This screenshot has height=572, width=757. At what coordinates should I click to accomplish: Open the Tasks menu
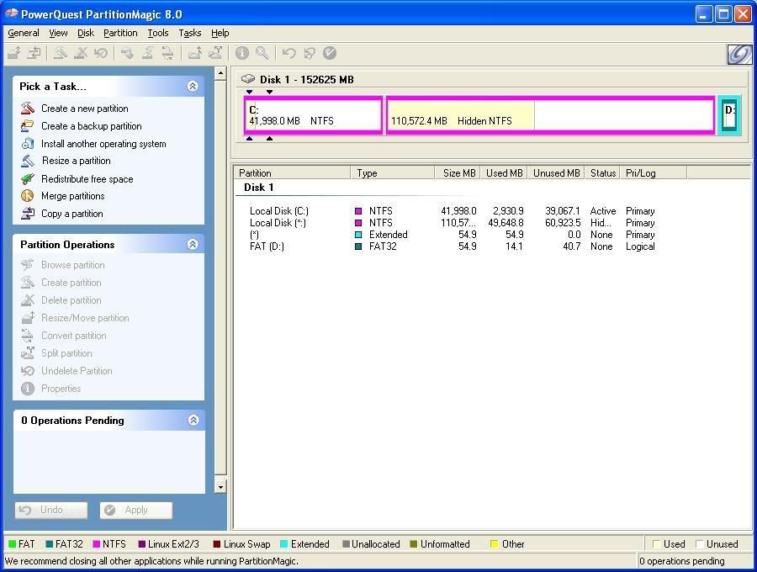[x=190, y=33]
